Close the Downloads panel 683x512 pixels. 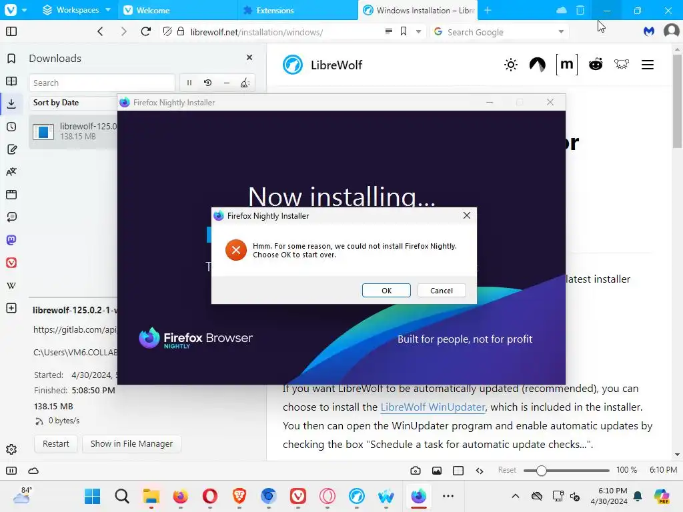[249, 57]
